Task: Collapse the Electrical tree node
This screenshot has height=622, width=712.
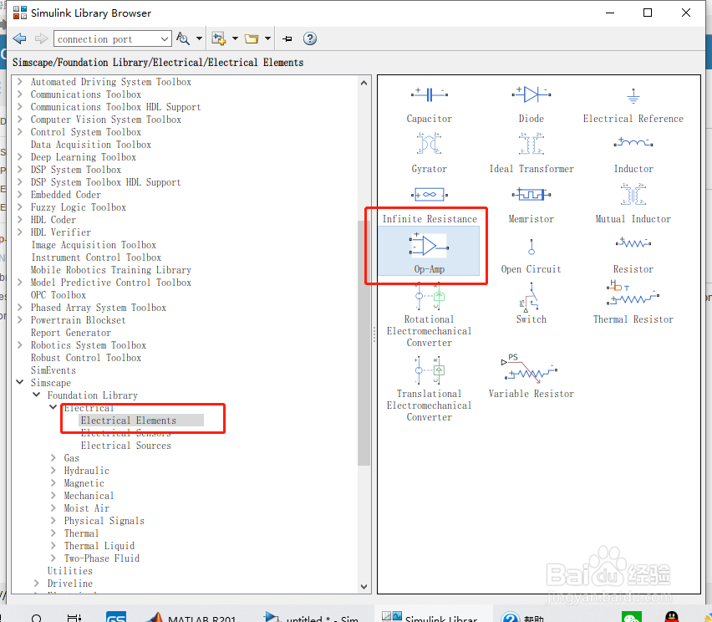Action: coord(53,407)
